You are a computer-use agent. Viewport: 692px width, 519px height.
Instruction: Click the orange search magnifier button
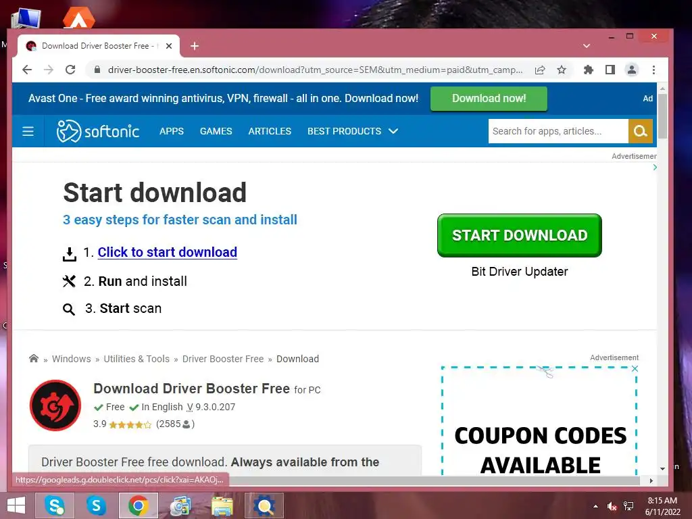click(641, 131)
